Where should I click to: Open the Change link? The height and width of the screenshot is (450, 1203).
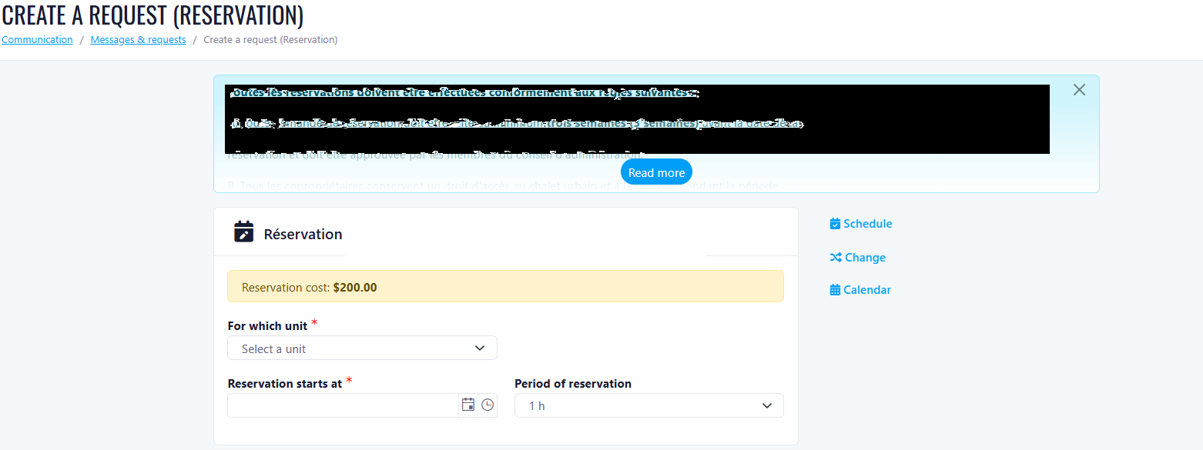point(857,258)
